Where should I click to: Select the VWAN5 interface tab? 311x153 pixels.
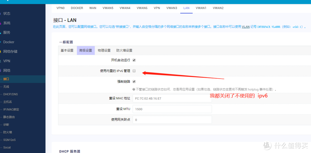[x=108, y=8]
